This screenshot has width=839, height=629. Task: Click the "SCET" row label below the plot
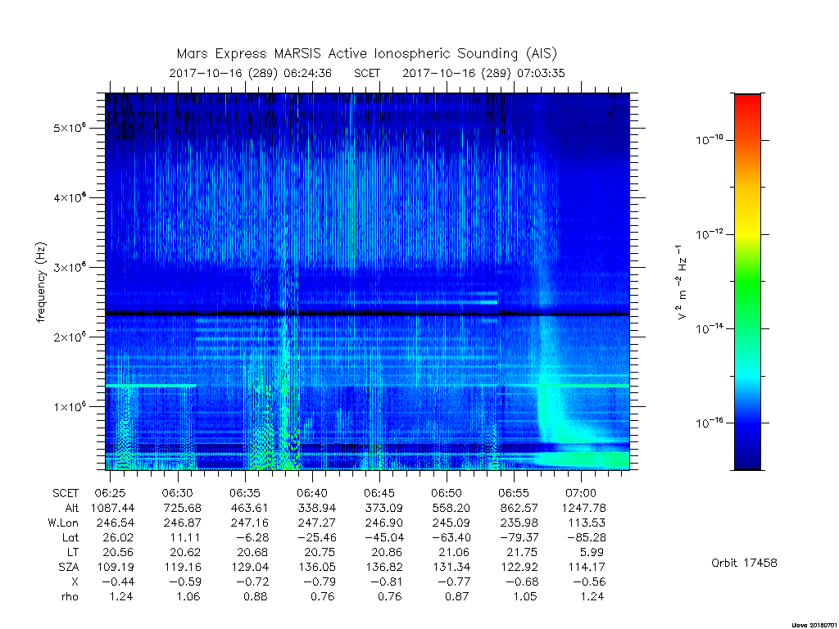(x=66, y=493)
